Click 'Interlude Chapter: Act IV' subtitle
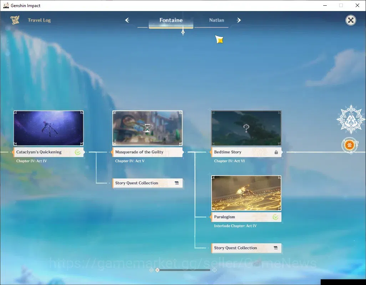This screenshot has width=366, height=285. [235, 226]
